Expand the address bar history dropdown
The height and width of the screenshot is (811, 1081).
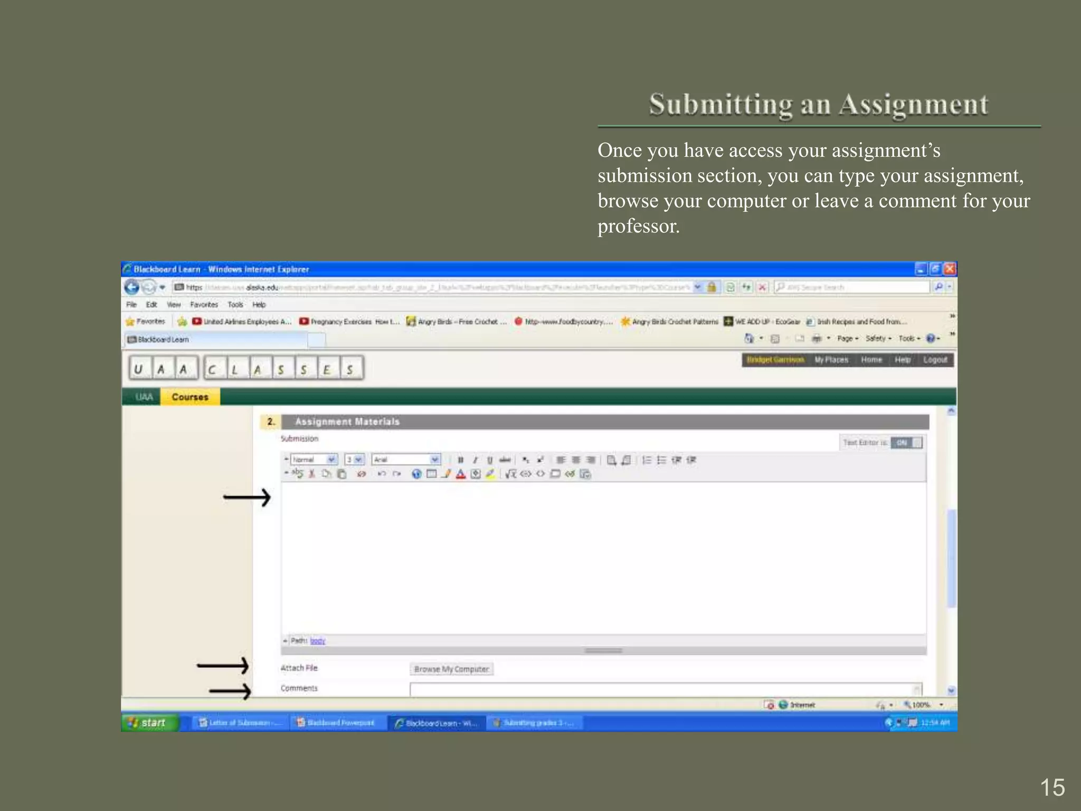click(697, 287)
